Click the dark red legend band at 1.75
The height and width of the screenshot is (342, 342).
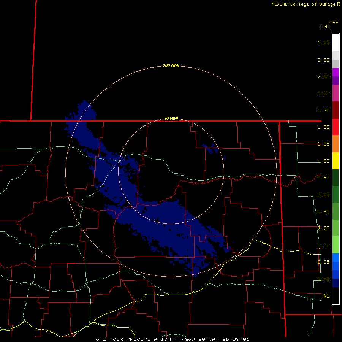pyautogui.click(x=336, y=110)
